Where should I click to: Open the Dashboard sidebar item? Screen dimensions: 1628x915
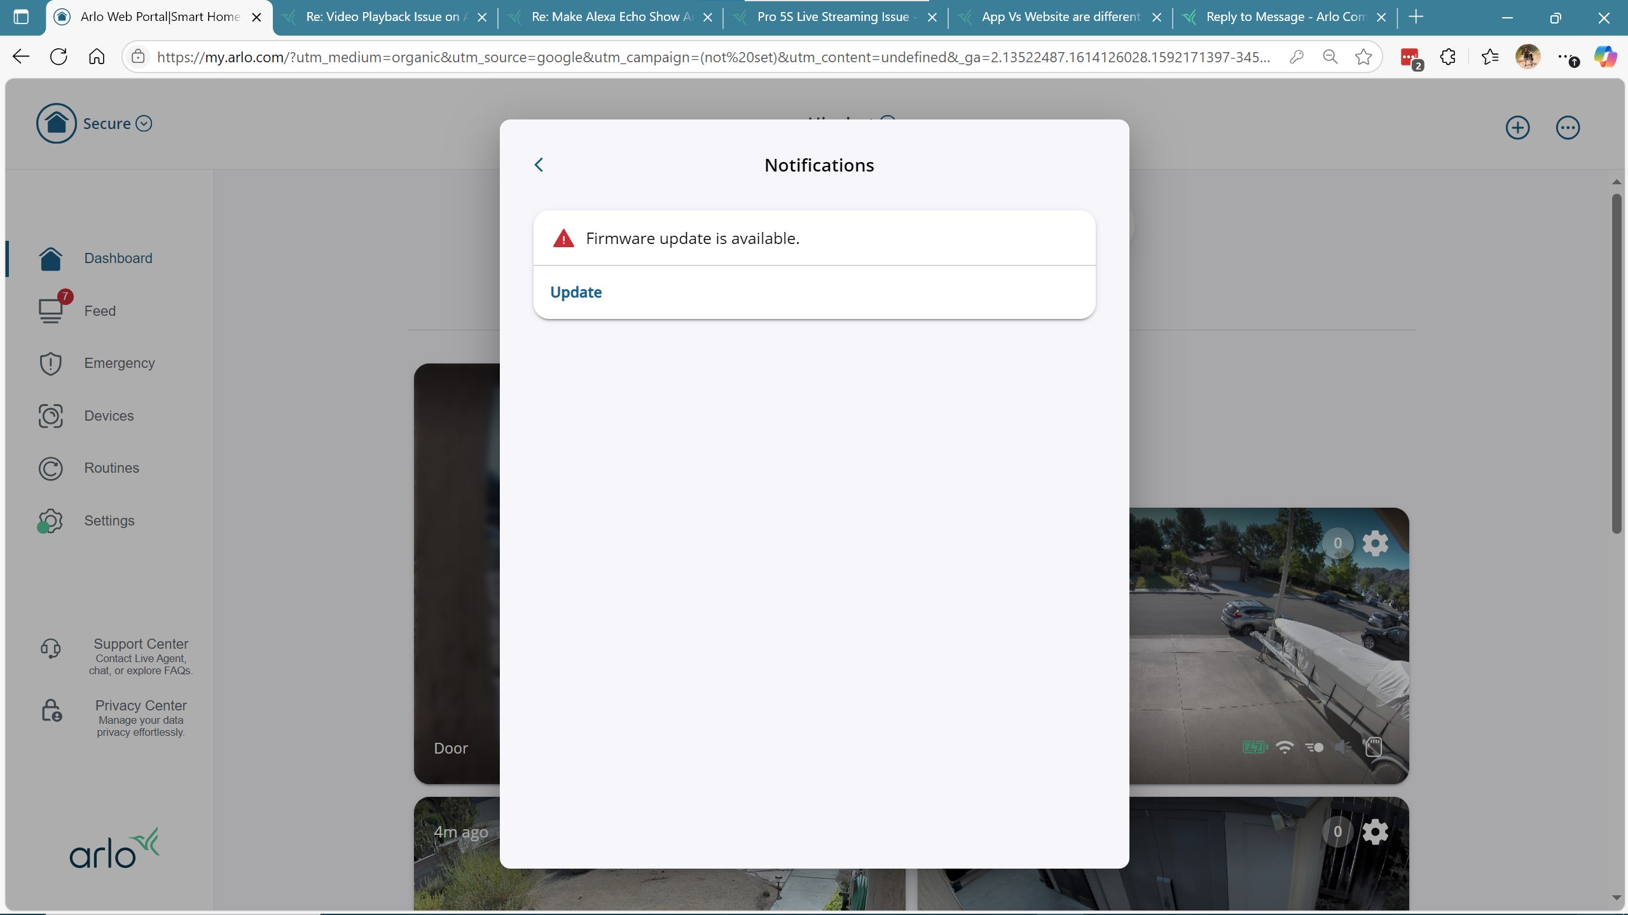point(118,259)
